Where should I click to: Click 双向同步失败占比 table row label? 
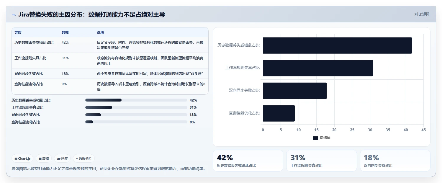[29, 74]
